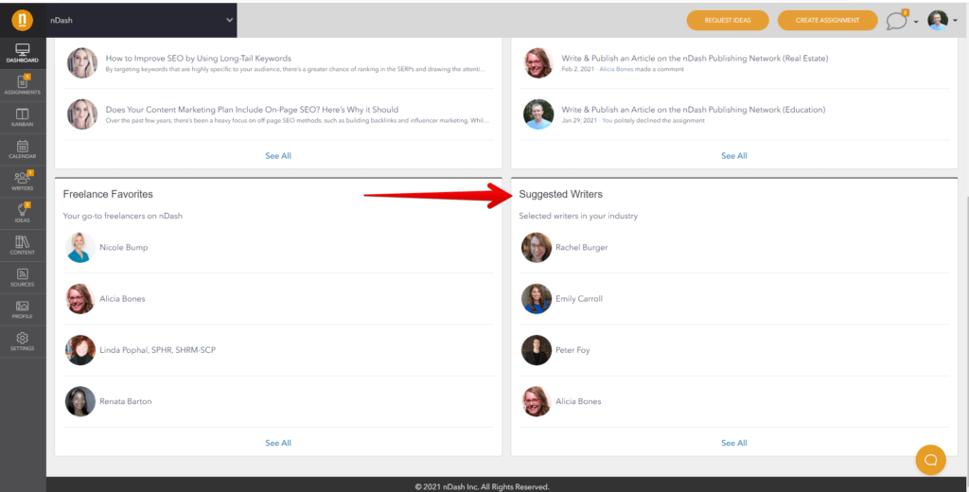The image size is (969, 492).
Task: Open 'Does Your Content Marketing Plan Include On-Page SEO'
Action: point(252,110)
